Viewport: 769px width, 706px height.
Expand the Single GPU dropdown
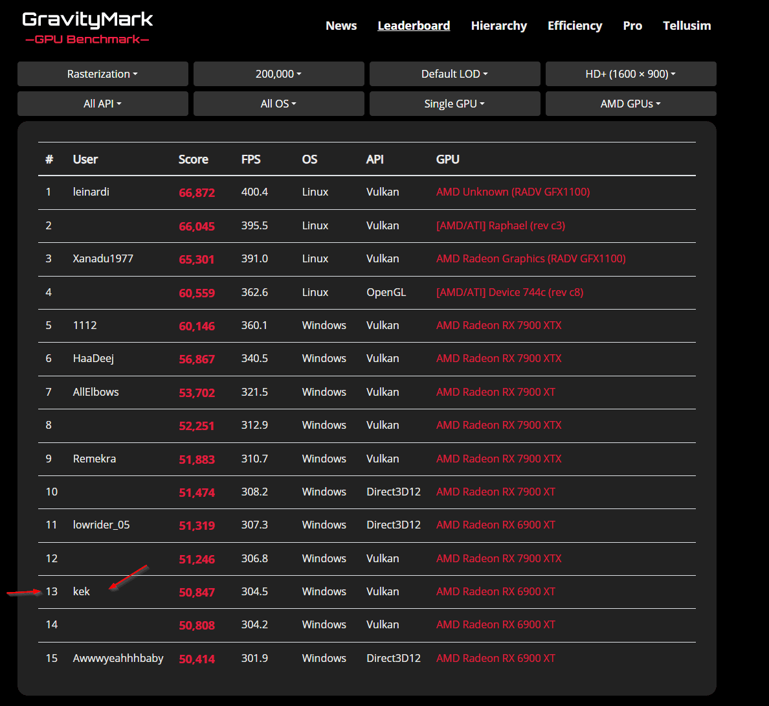tap(454, 104)
